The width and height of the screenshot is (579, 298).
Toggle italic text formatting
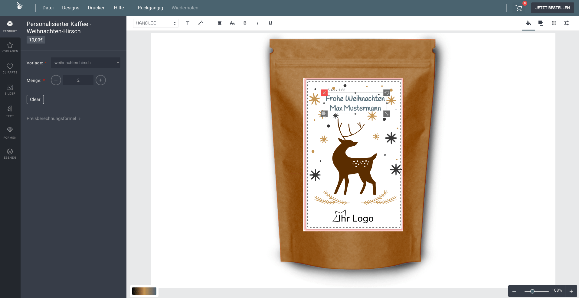(258, 23)
